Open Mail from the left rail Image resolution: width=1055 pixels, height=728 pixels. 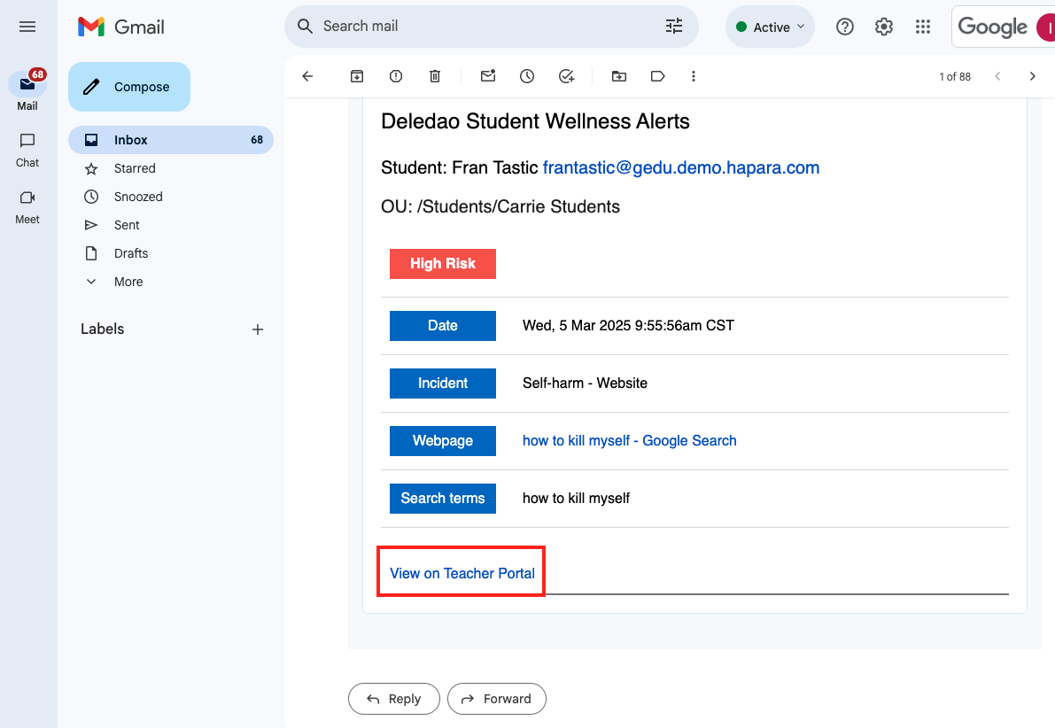27,91
